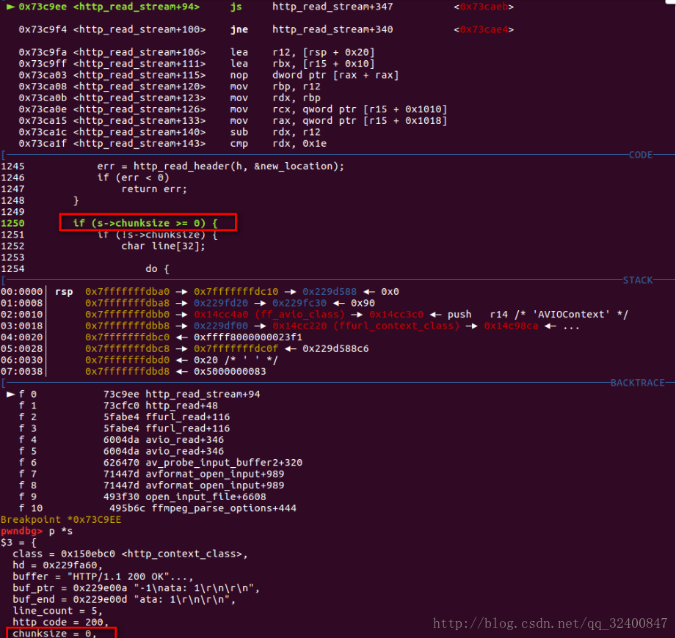This screenshot has width=676, height=638.
Task: Select backtrace frame 6 av_probe_input_buffer2+320
Action: (161, 463)
